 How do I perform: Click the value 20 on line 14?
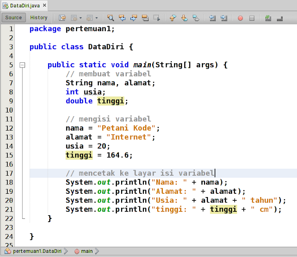(102, 146)
